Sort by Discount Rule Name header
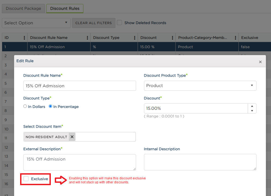 click(x=49, y=38)
